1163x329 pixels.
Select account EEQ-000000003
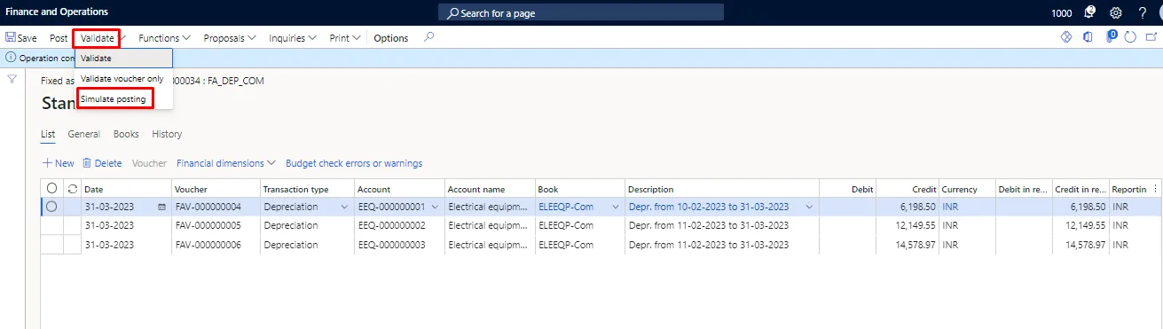coord(392,244)
